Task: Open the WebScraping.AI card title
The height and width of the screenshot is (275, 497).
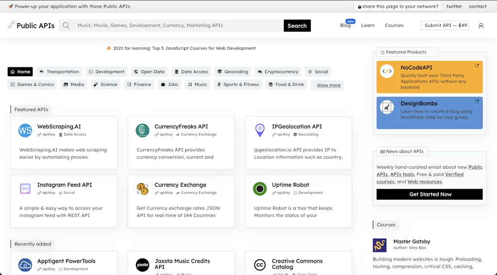Action: [x=59, y=127]
